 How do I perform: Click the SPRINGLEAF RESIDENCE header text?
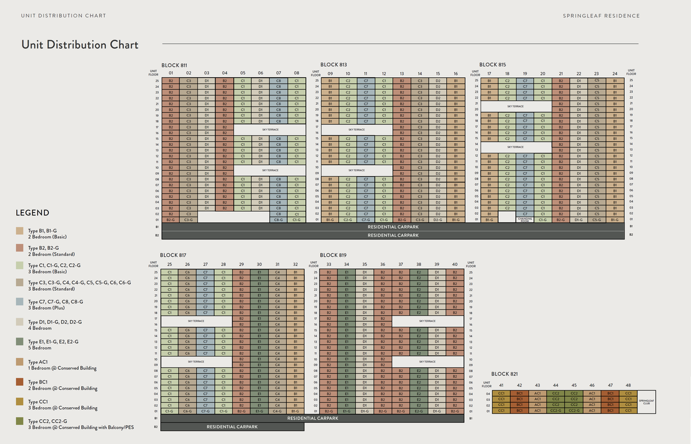pyautogui.click(x=601, y=16)
